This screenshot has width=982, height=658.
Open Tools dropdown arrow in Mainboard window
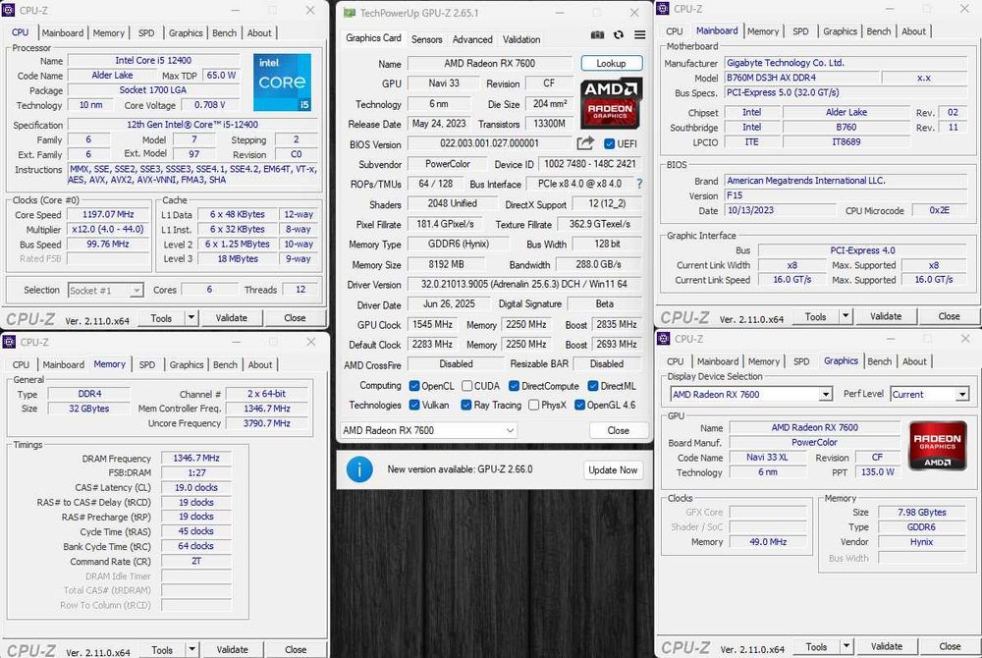[x=846, y=316]
